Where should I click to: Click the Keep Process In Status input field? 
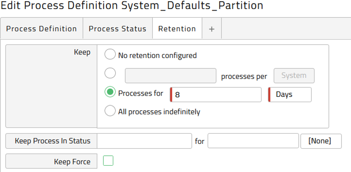point(144,141)
